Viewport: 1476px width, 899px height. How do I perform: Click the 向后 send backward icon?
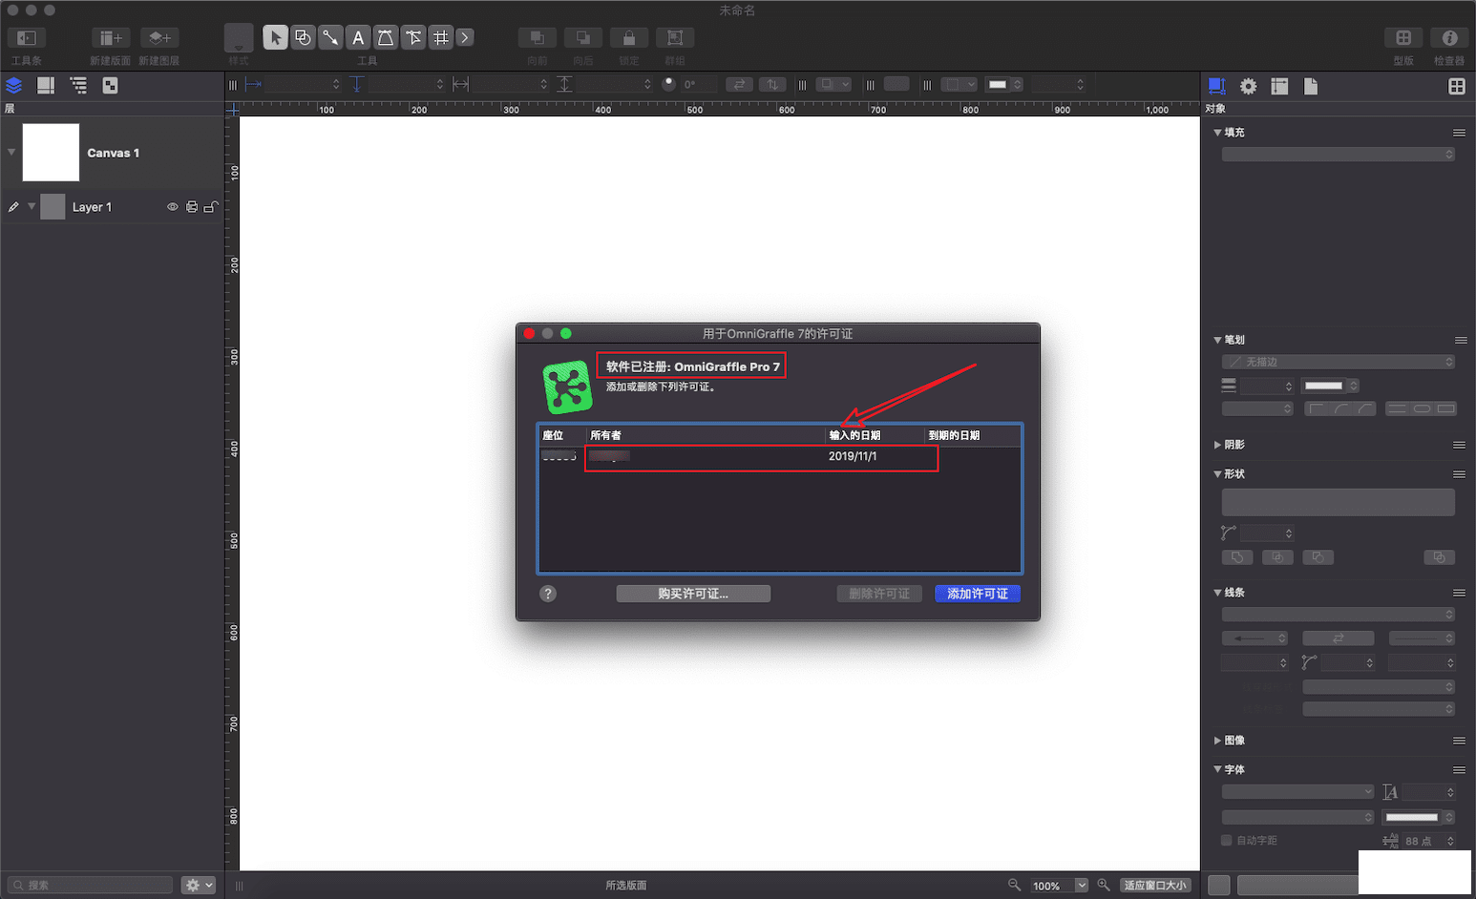click(583, 38)
